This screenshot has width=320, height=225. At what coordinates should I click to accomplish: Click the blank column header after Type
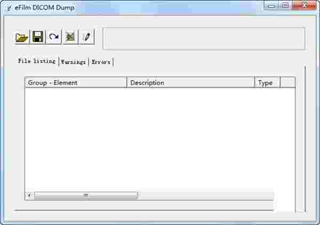pyautogui.click(x=288, y=83)
